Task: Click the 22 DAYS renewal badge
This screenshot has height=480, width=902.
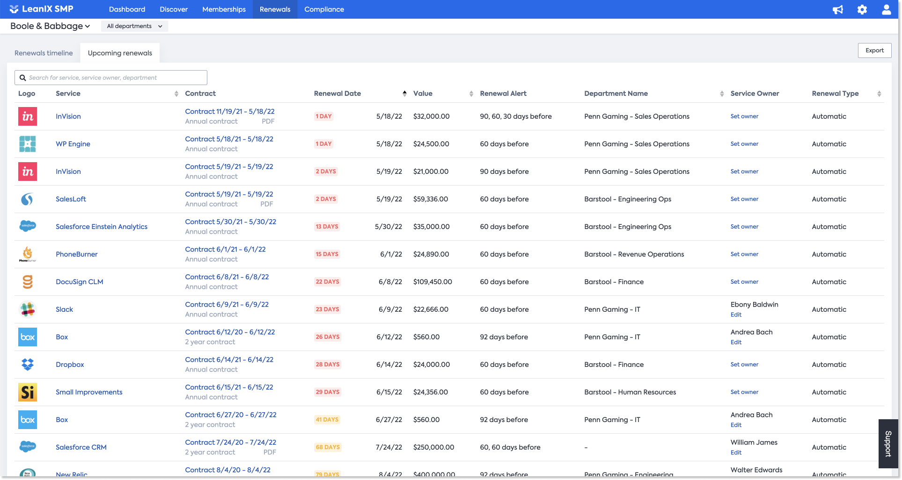Action: (x=327, y=282)
